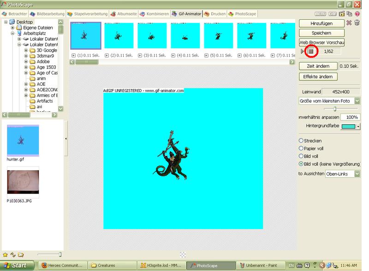Expand the 3D Google folder node
This screenshot has width=369, height=271.
click(x=26, y=50)
